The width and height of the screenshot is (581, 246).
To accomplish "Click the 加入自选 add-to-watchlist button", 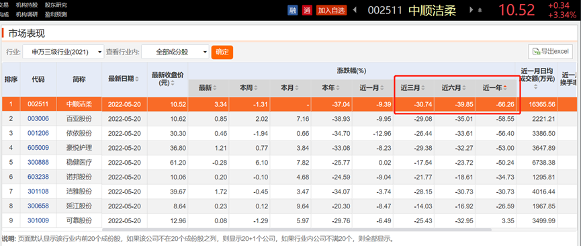I will [x=331, y=10].
